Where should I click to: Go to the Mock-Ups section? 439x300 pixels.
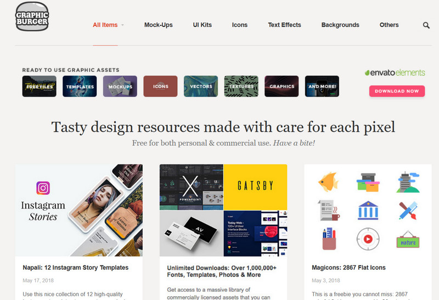(159, 25)
